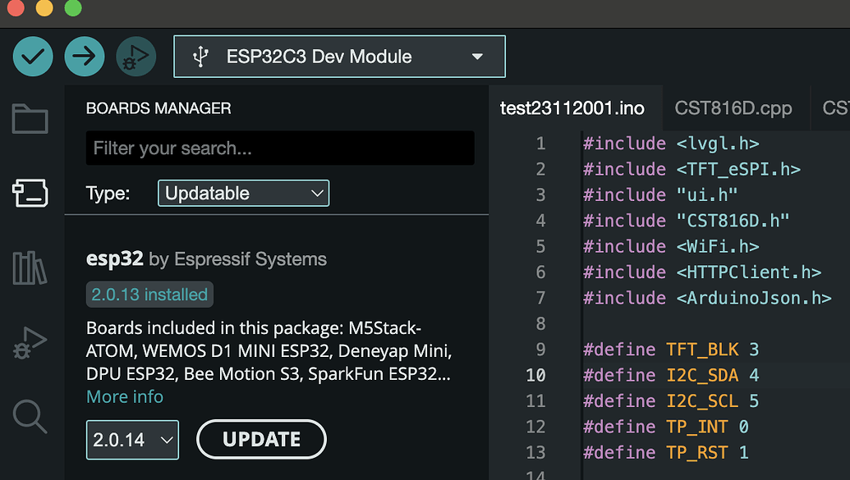This screenshot has width=850, height=480.
Task: Open the 2.0.14 version dropdown
Action: [x=132, y=440]
